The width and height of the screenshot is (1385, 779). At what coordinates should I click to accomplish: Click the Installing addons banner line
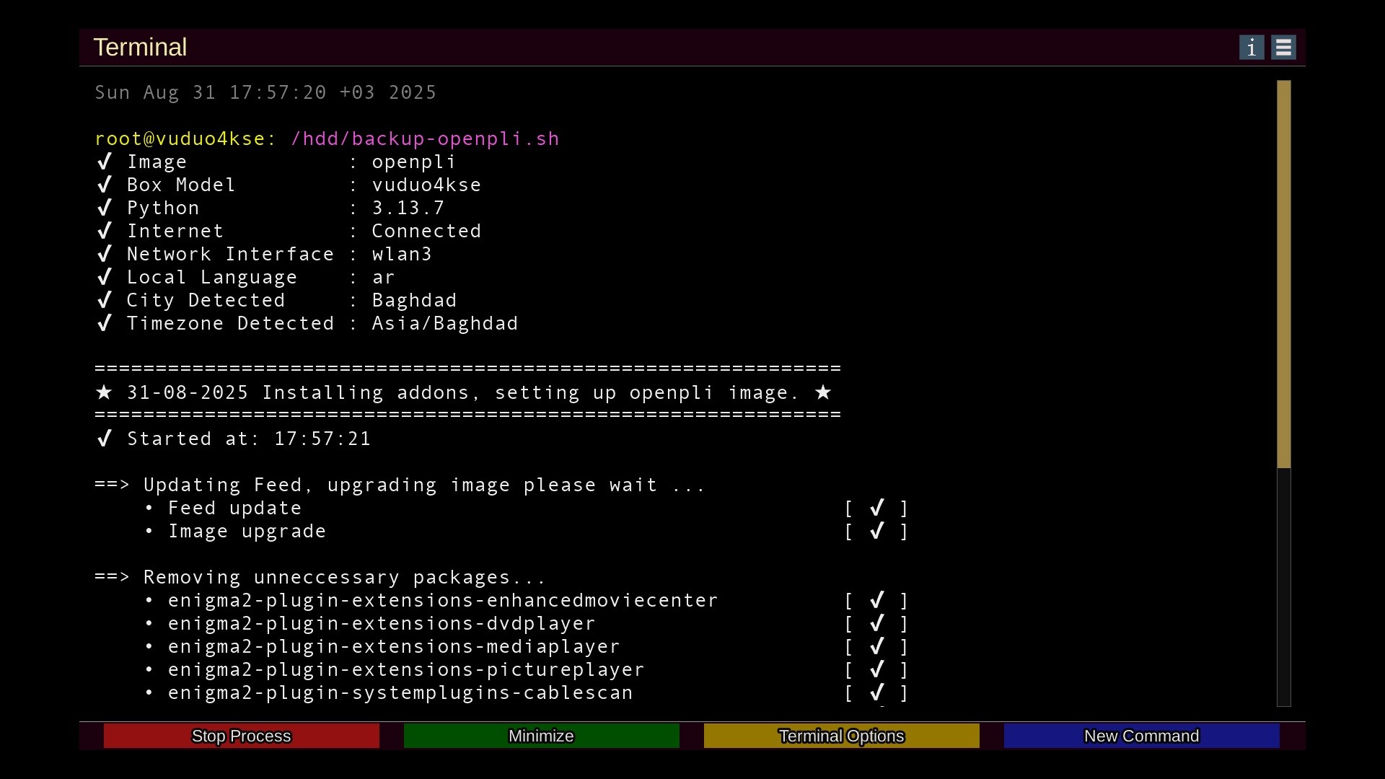pos(464,393)
